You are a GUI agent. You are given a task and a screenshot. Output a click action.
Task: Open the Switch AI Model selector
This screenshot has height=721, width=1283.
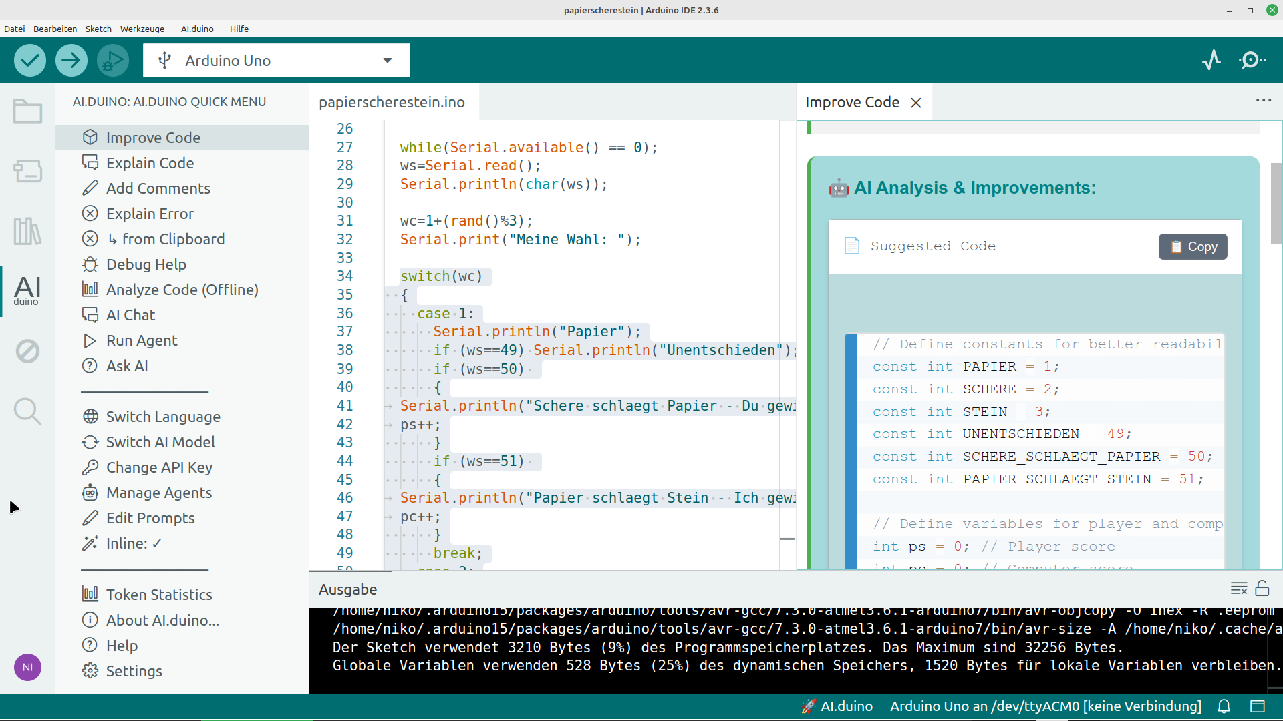coord(160,442)
